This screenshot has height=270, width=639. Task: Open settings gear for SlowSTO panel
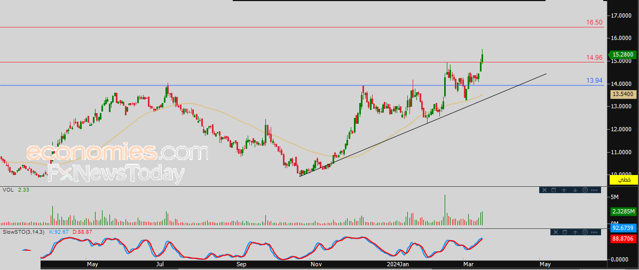pyautogui.click(x=585, y=232)
